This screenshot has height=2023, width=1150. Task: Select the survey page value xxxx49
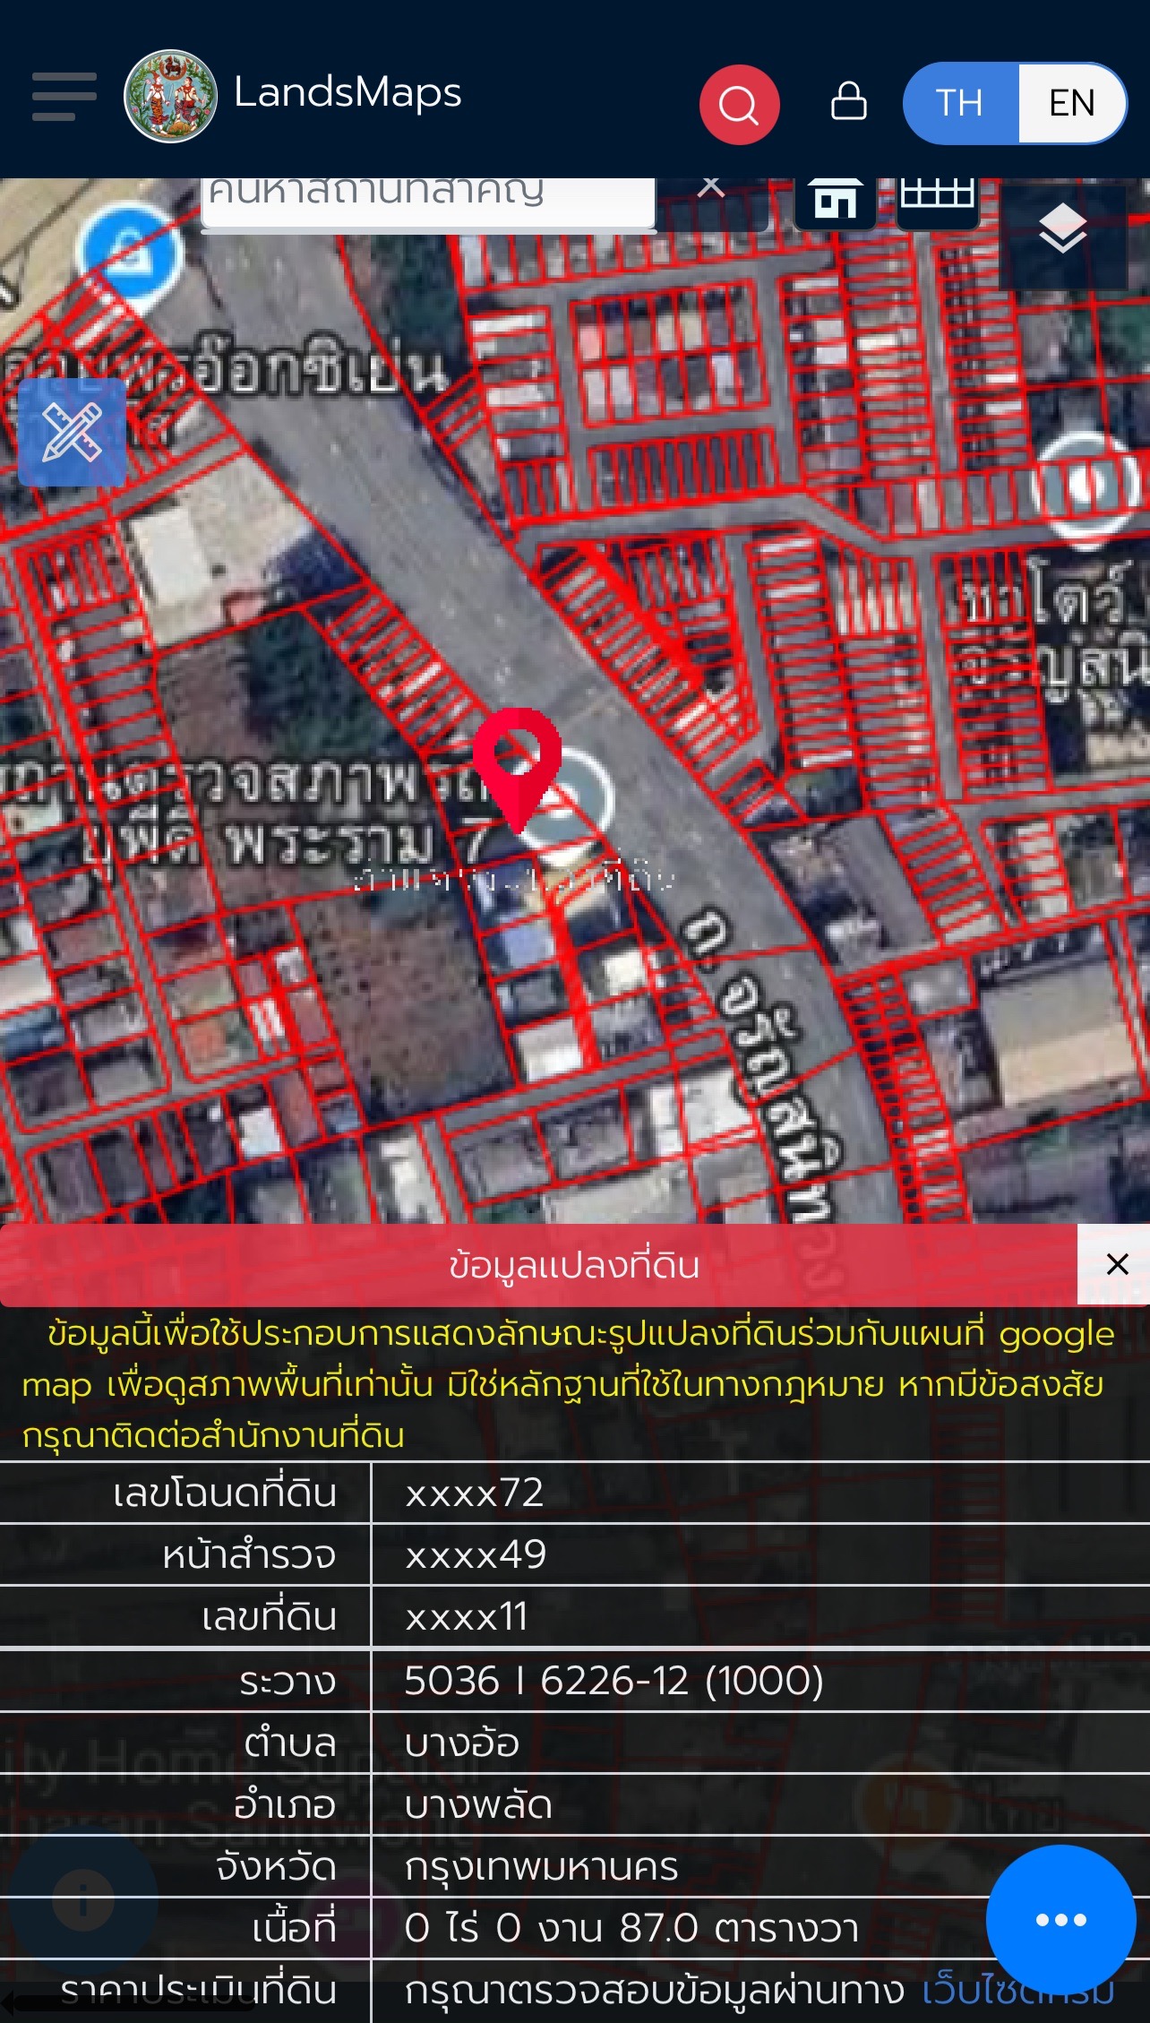475,1555
